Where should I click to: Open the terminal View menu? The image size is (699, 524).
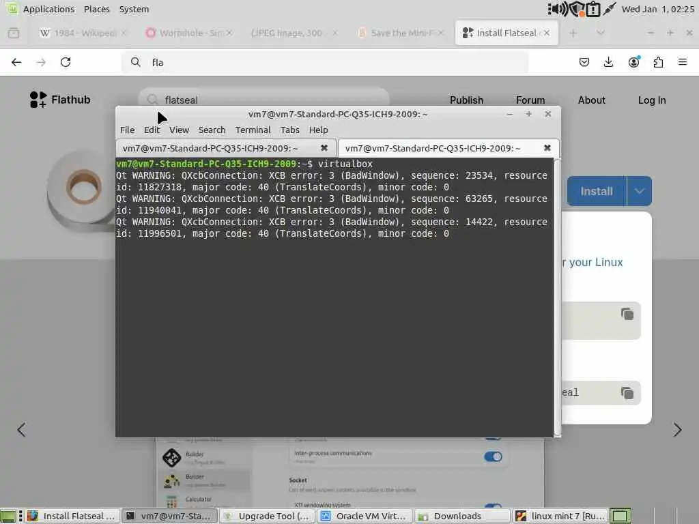pos(179,130)
